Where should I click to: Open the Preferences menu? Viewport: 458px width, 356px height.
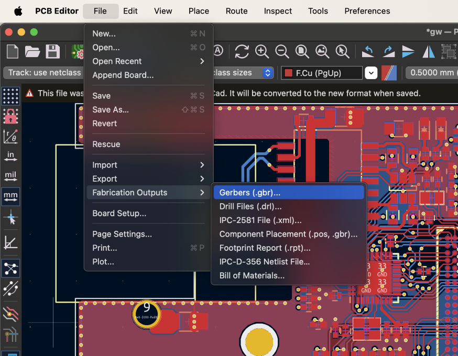367,11
